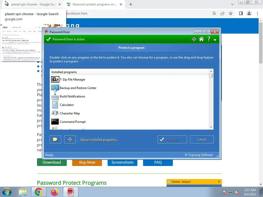263x197 pixels.
Task: Click the Action Center flag tray icon
Action: [225, 192]
